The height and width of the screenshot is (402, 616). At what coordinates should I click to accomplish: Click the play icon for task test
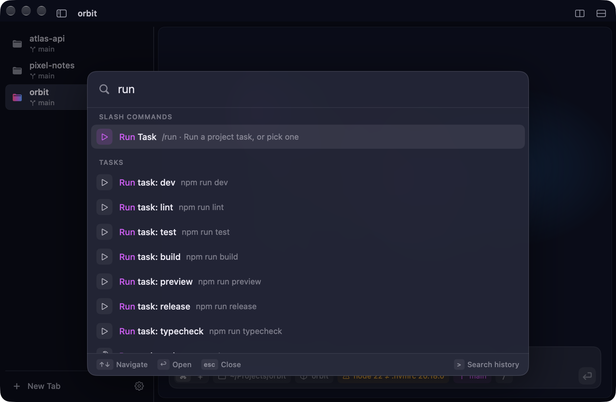pyautogui.click(x=104, y=232)
